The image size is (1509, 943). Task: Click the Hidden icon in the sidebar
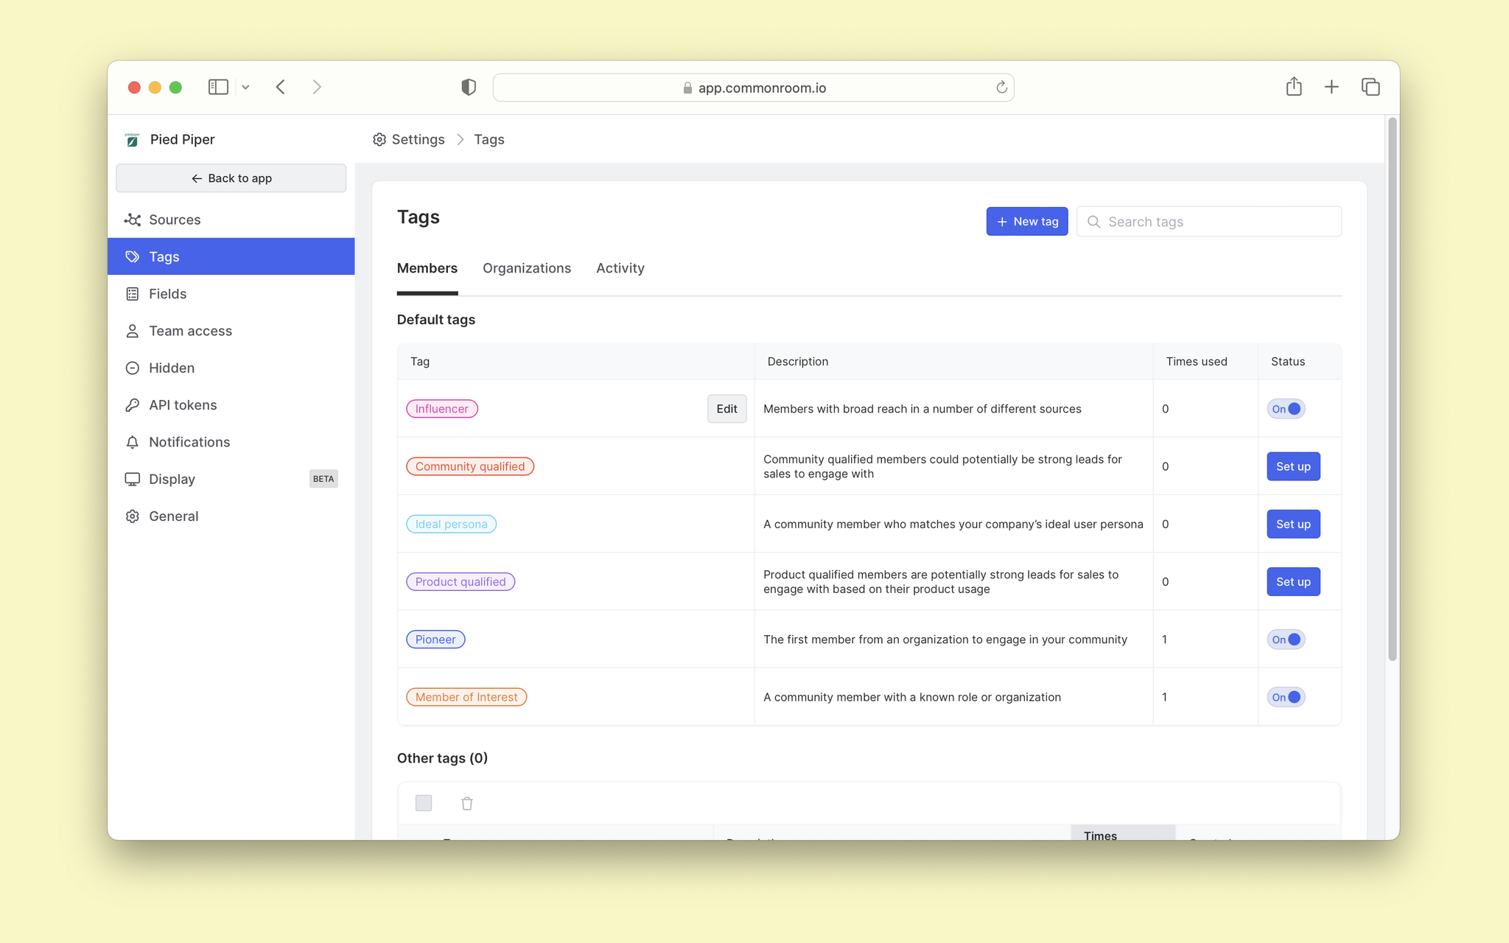(x=133, y=367)
